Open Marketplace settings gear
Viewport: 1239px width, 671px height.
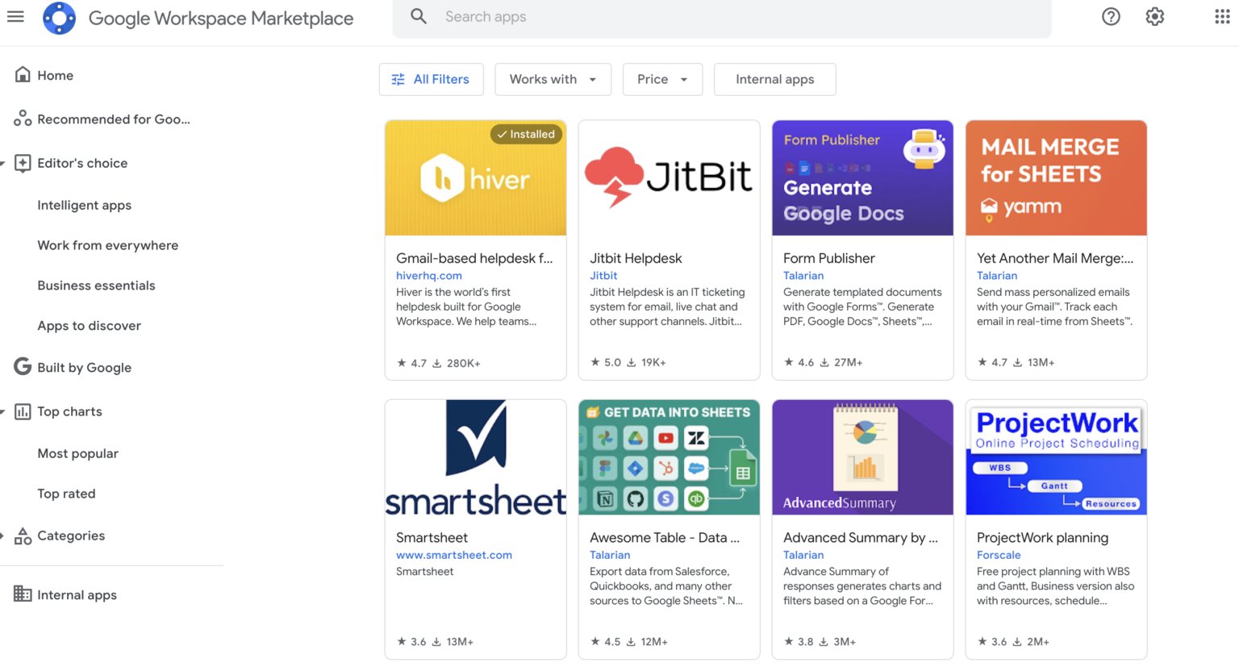(x=1154, y=16)
